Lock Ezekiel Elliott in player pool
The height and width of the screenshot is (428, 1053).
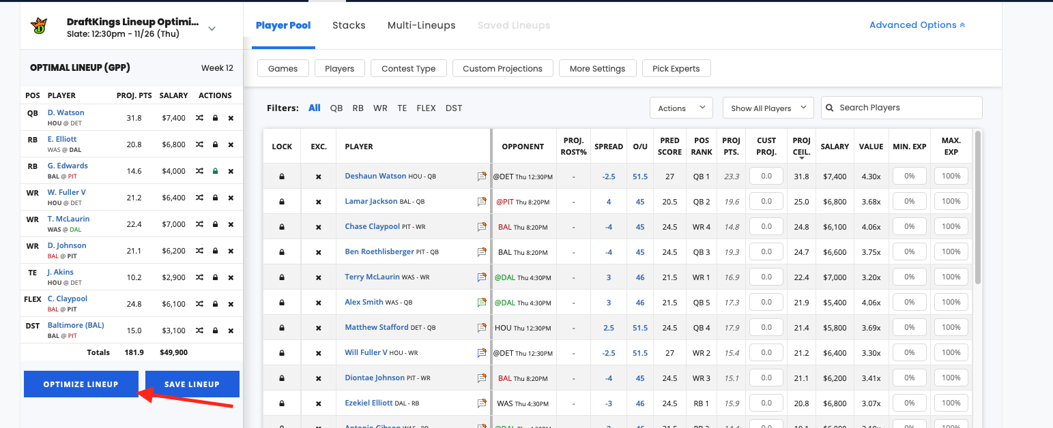tap(282, 403)
